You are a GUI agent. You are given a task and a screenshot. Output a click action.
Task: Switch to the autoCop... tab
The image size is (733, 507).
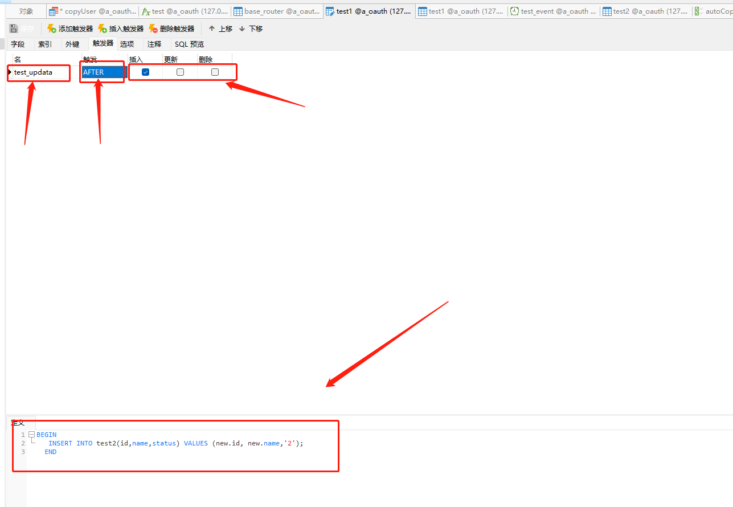[713, 11]
